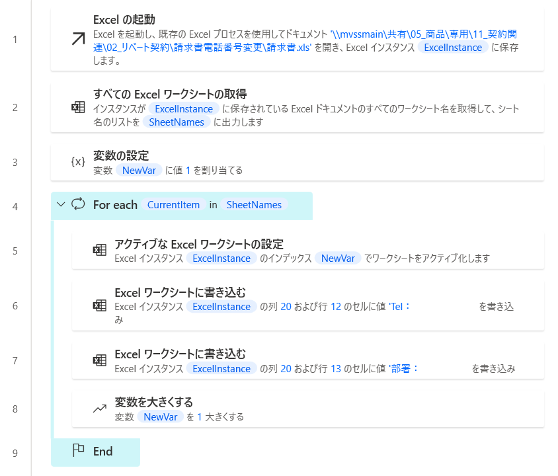Screen dimensions: 558x476
Task: Click the CurrentItem variable pill
Action: click(173, 205)
